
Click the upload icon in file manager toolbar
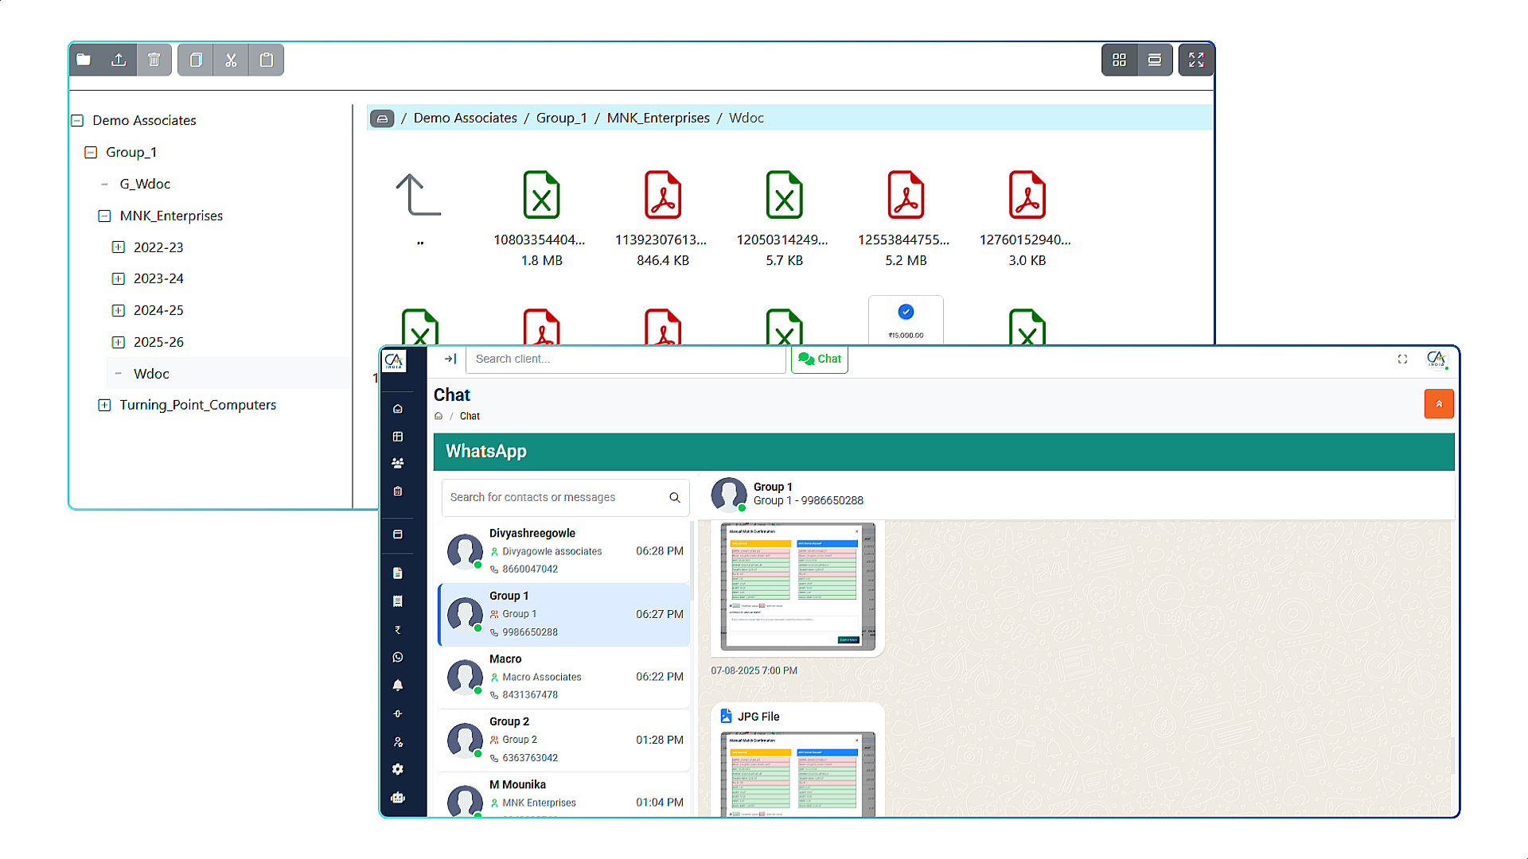point(119,60)
